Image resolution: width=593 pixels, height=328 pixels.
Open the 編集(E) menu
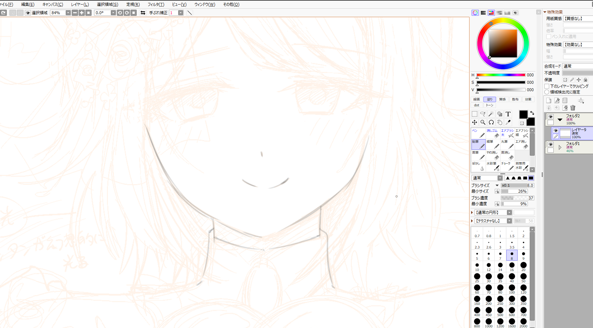point(28,5)
